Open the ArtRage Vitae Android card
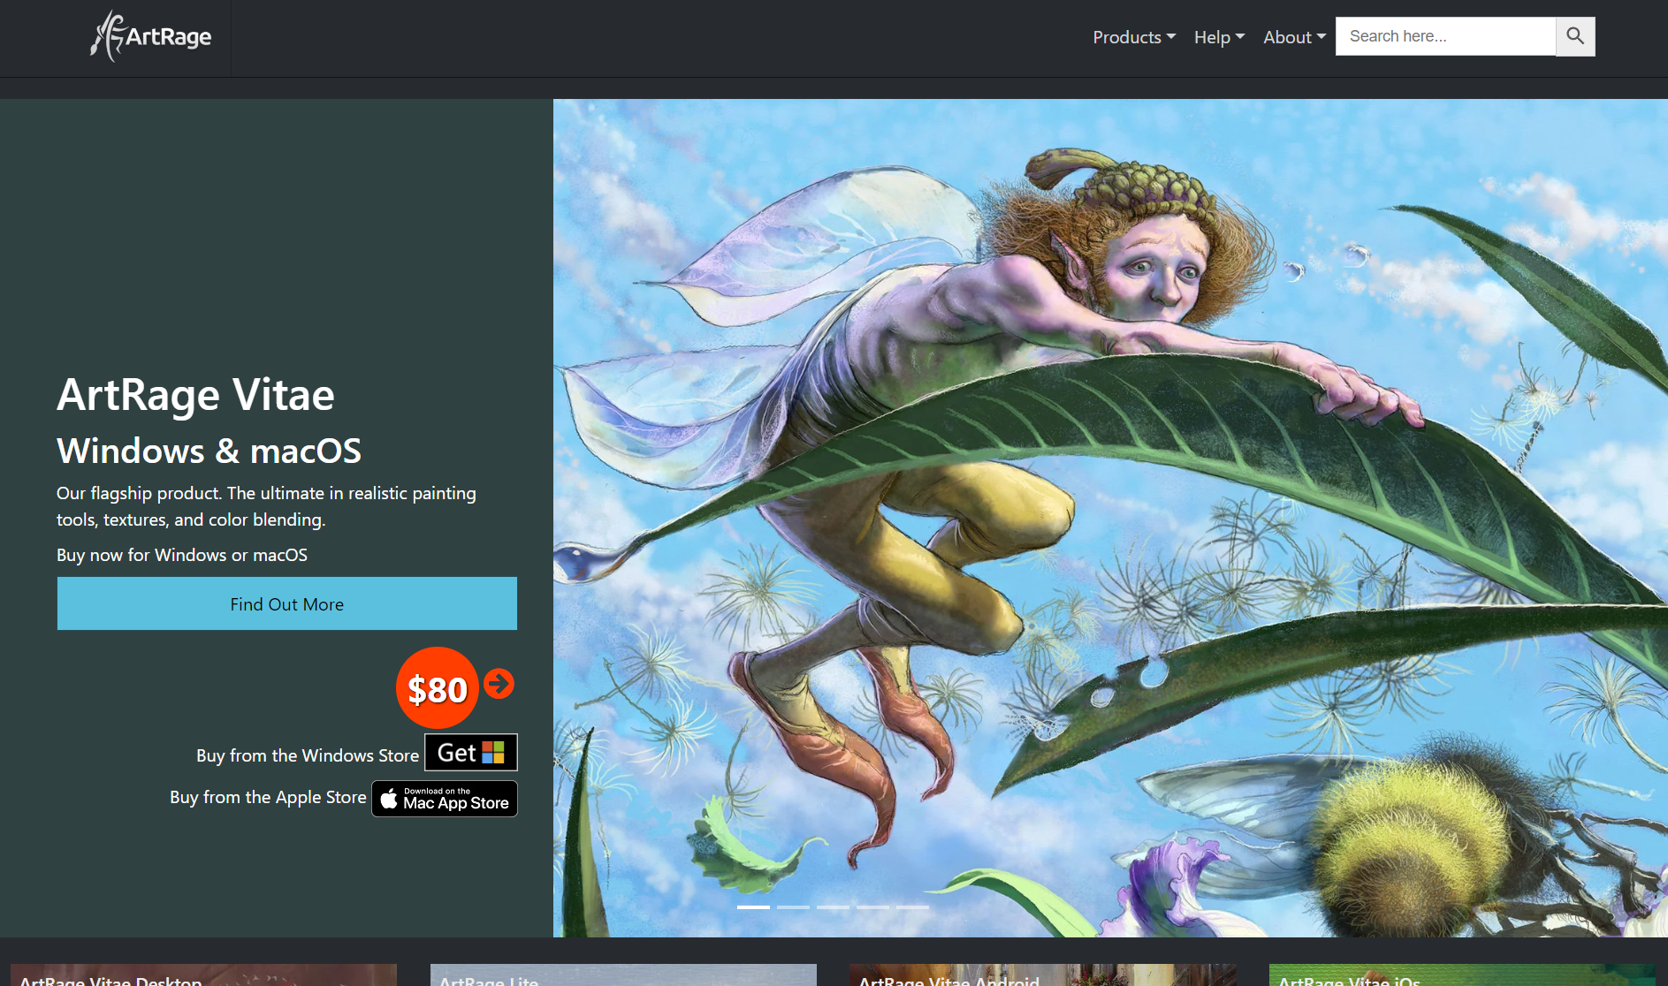 pos(1042,975)
